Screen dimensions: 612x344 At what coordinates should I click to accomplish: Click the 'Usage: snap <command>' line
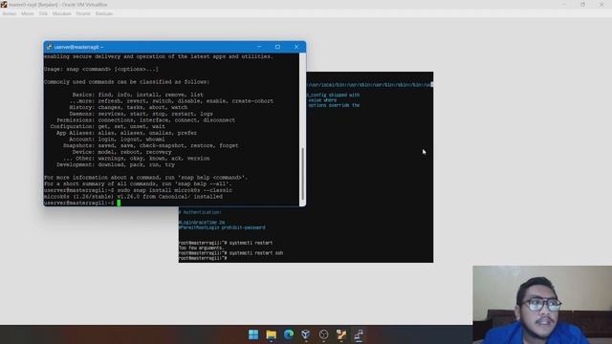pos(101,69)
